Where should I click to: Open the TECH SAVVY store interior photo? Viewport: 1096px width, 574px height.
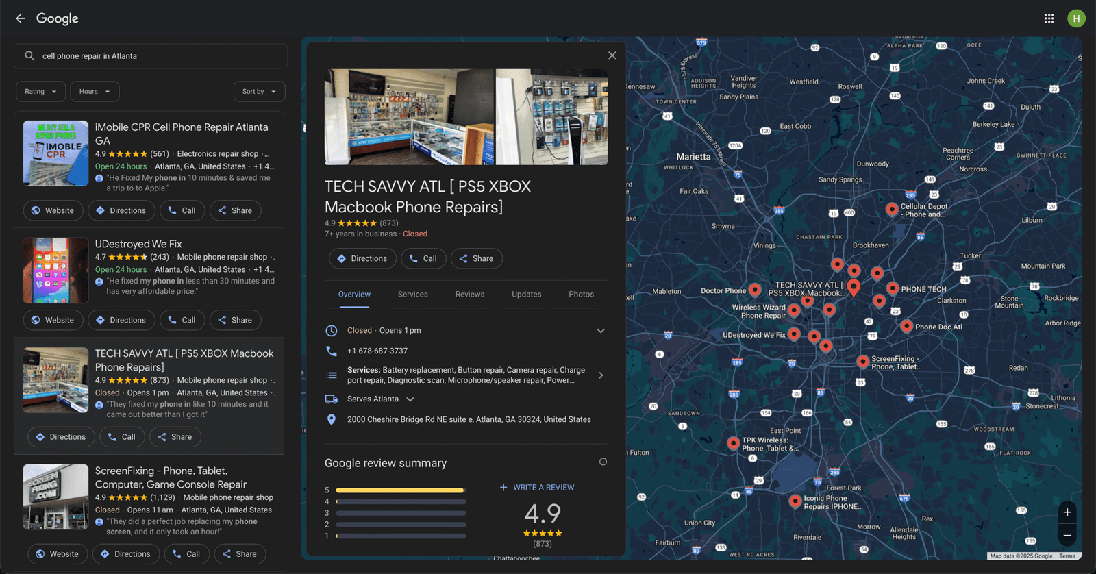[x=410, y=117]
